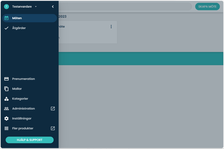The image size is (224, 149).
Task: Open external link icon next to Administration
Action: click(53, 109)
